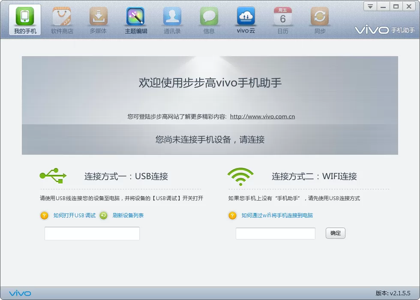The width and height of the screenshot is (420, 300).
Task: Open the 同步 sync section
Action: 320,21
